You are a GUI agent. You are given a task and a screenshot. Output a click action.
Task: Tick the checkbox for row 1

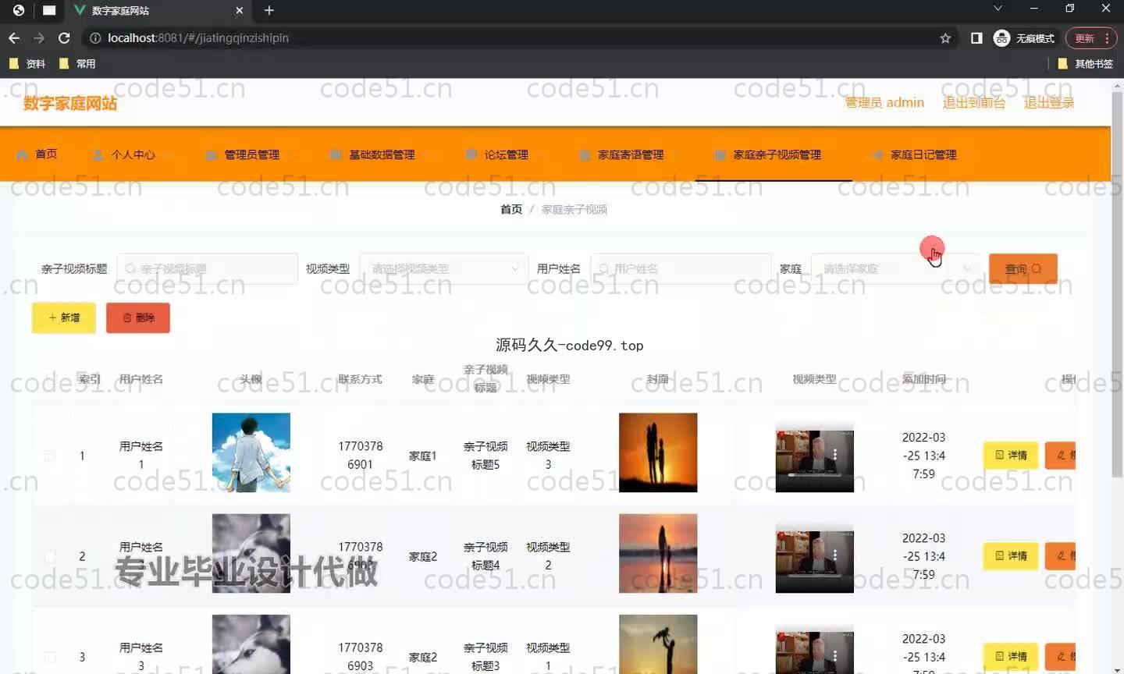50,456
